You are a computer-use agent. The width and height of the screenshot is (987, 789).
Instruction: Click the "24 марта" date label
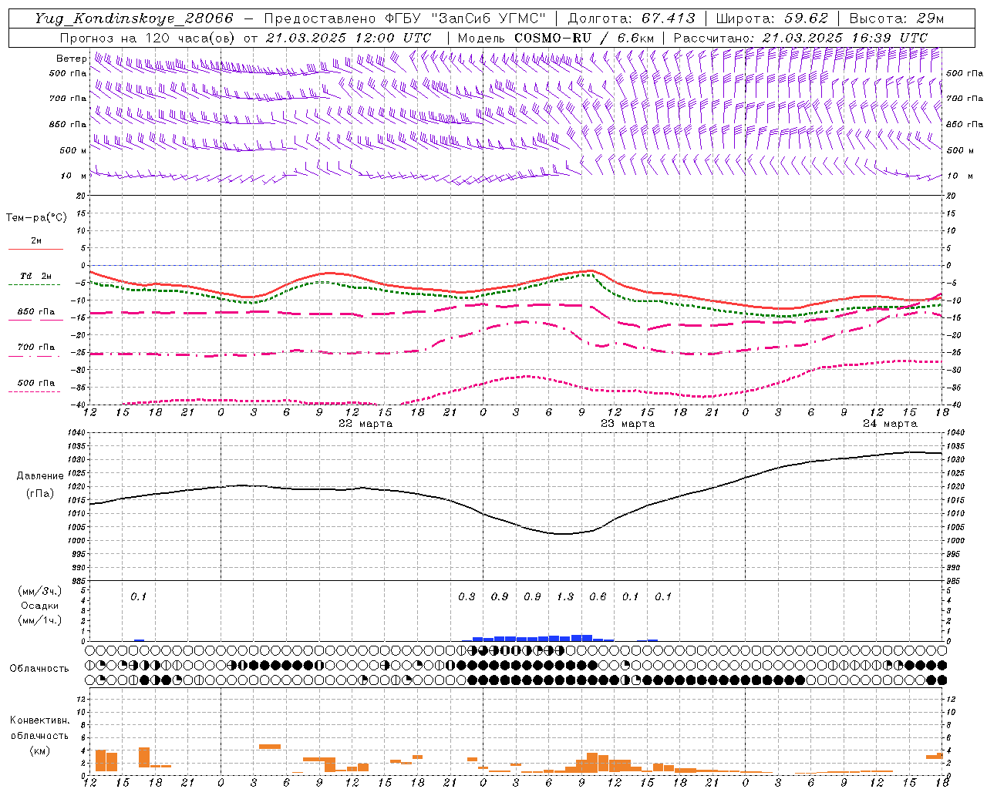(890, 424)
